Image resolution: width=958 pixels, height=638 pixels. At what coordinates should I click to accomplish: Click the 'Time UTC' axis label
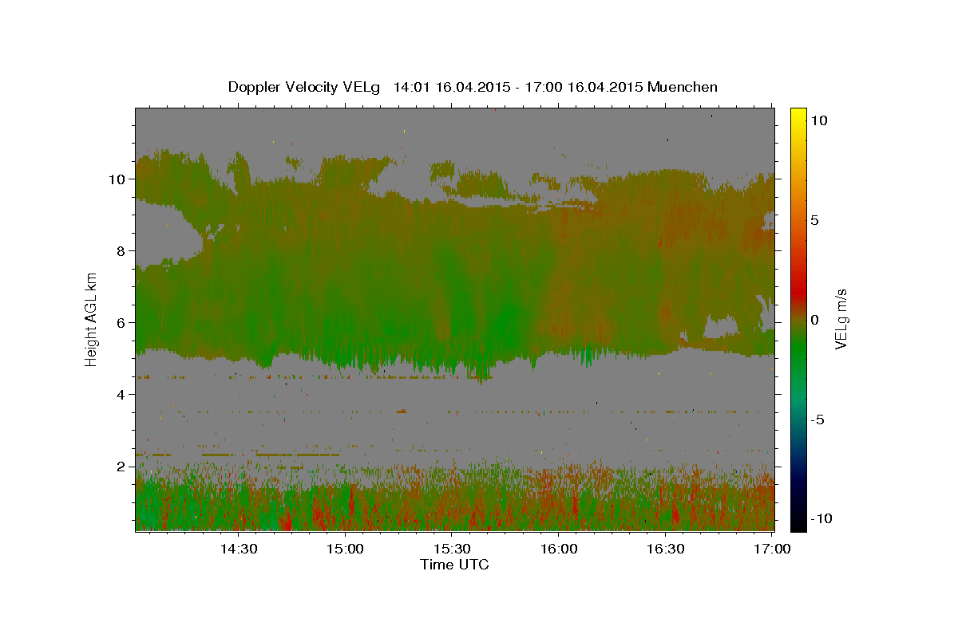(x=454, y=565)
